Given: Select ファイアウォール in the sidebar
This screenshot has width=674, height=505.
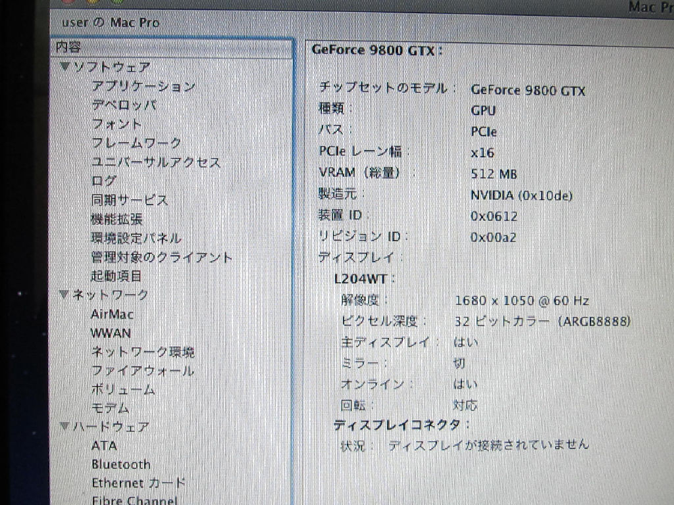Looking at the screenshot, I should (143, 371).
